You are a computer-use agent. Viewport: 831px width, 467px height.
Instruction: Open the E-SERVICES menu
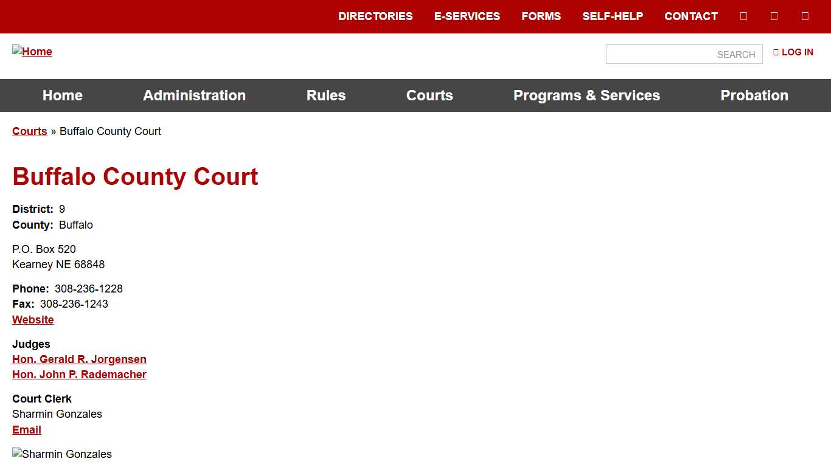pyautogui.click(x=467, y=16)
